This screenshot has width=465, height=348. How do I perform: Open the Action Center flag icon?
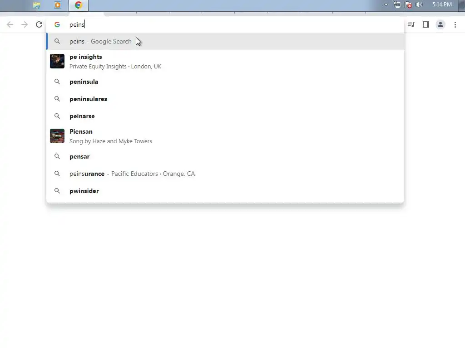(x=408, y=5)
